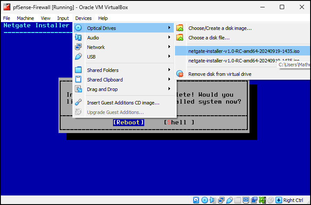
Task: Click the Shared Clipboard icon in Devices menu
Action: [78, 79]
